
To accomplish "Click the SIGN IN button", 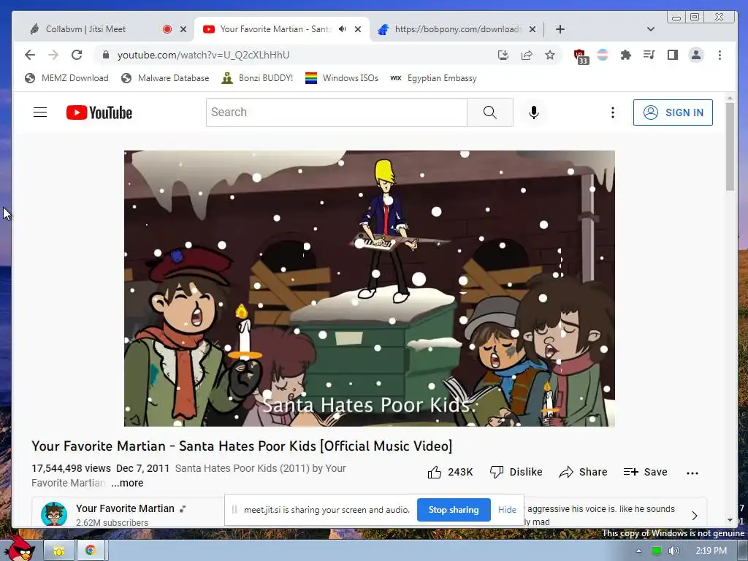I will pyautogui.click(x=673, y=112).
